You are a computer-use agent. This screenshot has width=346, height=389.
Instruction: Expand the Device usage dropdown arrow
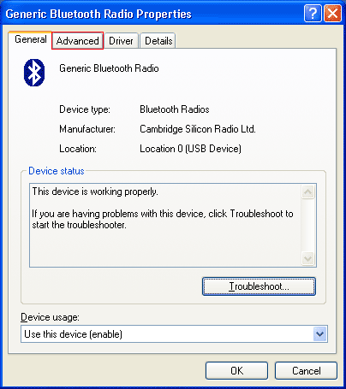pos(319,333)
